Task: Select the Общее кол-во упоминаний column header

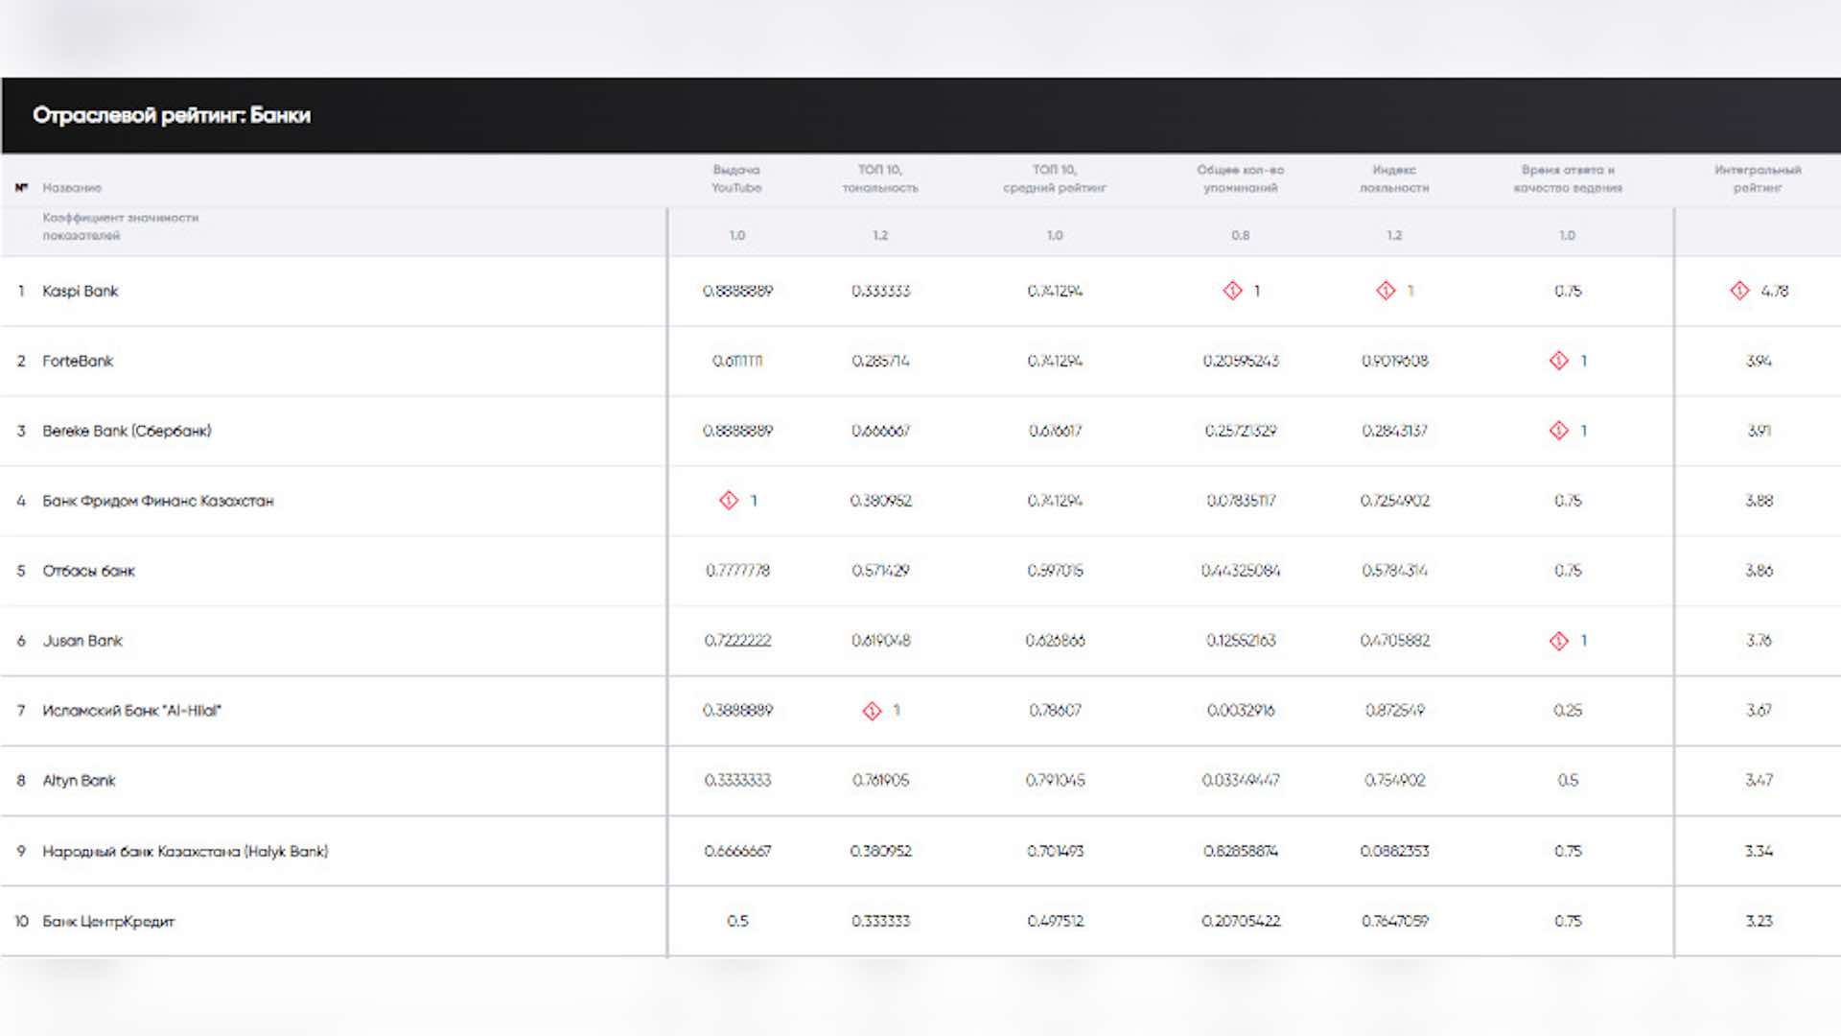Action: point(1240,178)
